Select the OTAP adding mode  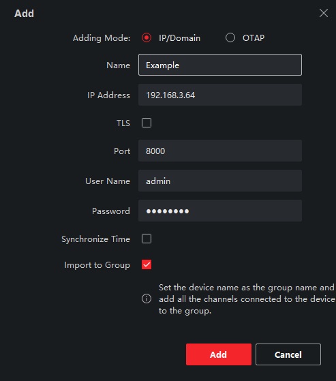tap(230, 37)
